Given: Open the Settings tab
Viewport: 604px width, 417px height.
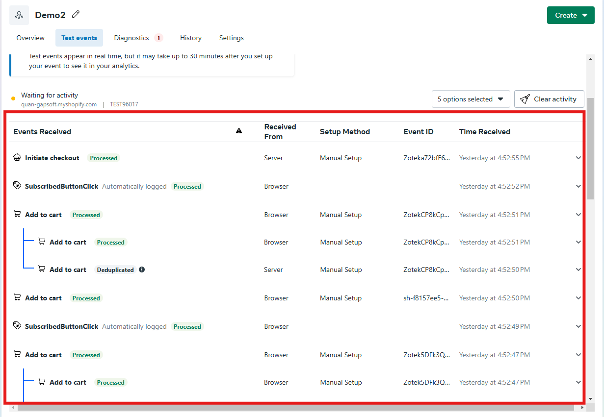Looking at the screenshot, I should [x=231, y=38].
